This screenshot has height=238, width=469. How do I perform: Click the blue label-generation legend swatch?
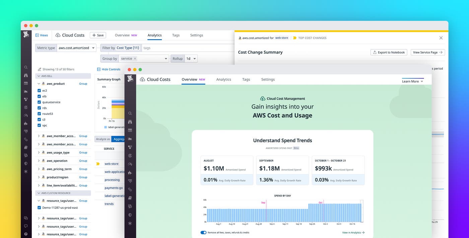point(106,127)
